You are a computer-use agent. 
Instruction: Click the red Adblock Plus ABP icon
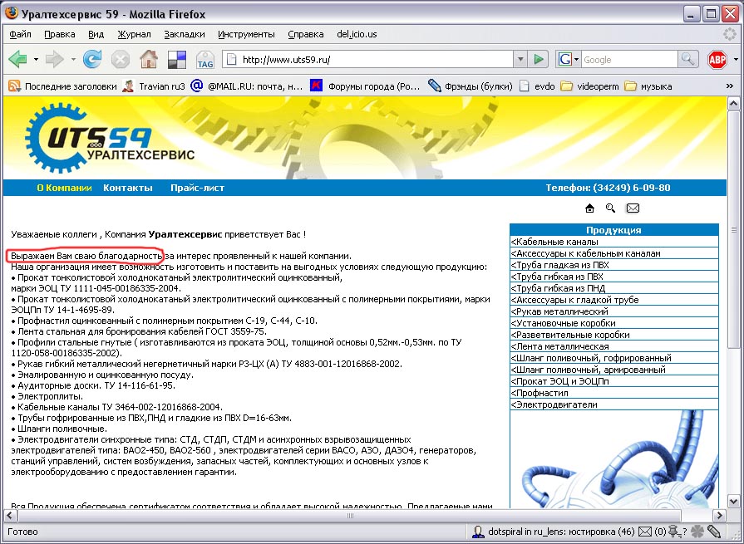717,60
